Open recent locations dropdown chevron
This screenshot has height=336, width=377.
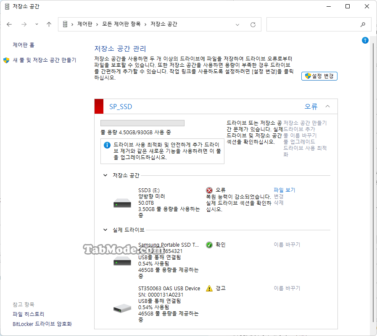point(37,24)
